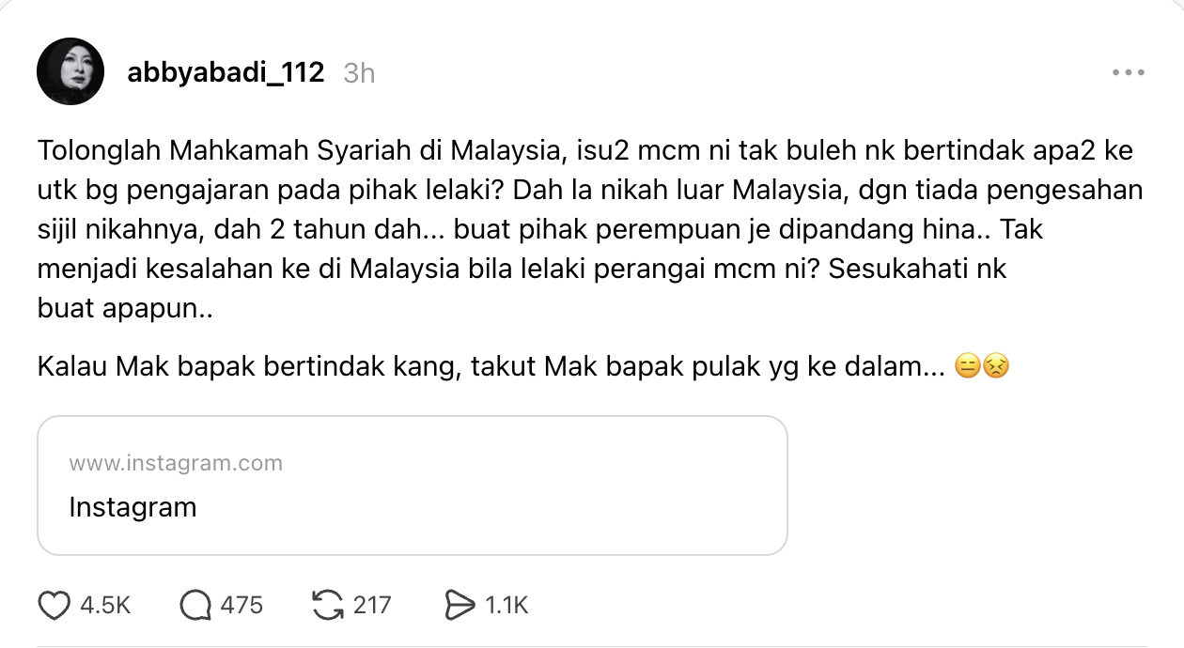Click the 3h post timestamp
This screenshot has width=1184, height=648.
tap(359, 73)
